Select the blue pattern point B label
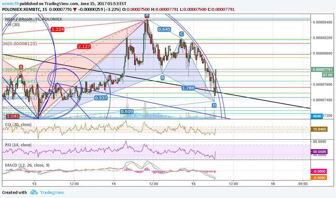Viewport: 336px width, 198px height. point(163,78)
